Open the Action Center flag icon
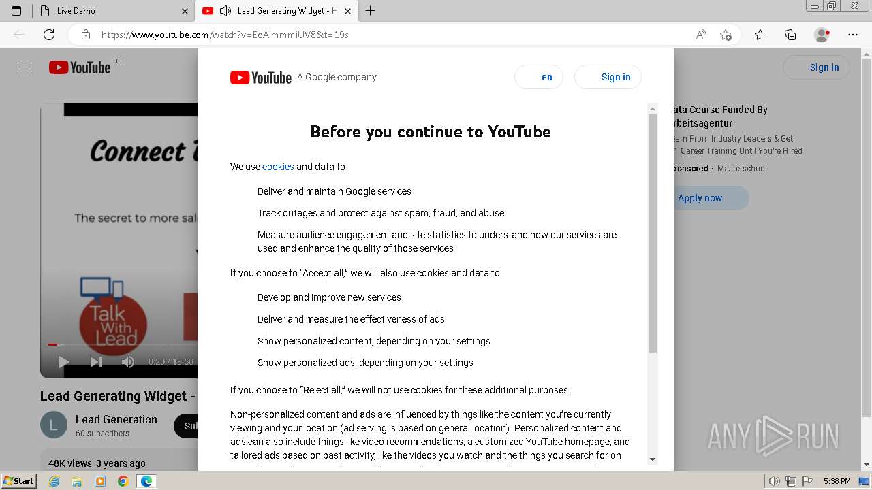 coord(806,481)
